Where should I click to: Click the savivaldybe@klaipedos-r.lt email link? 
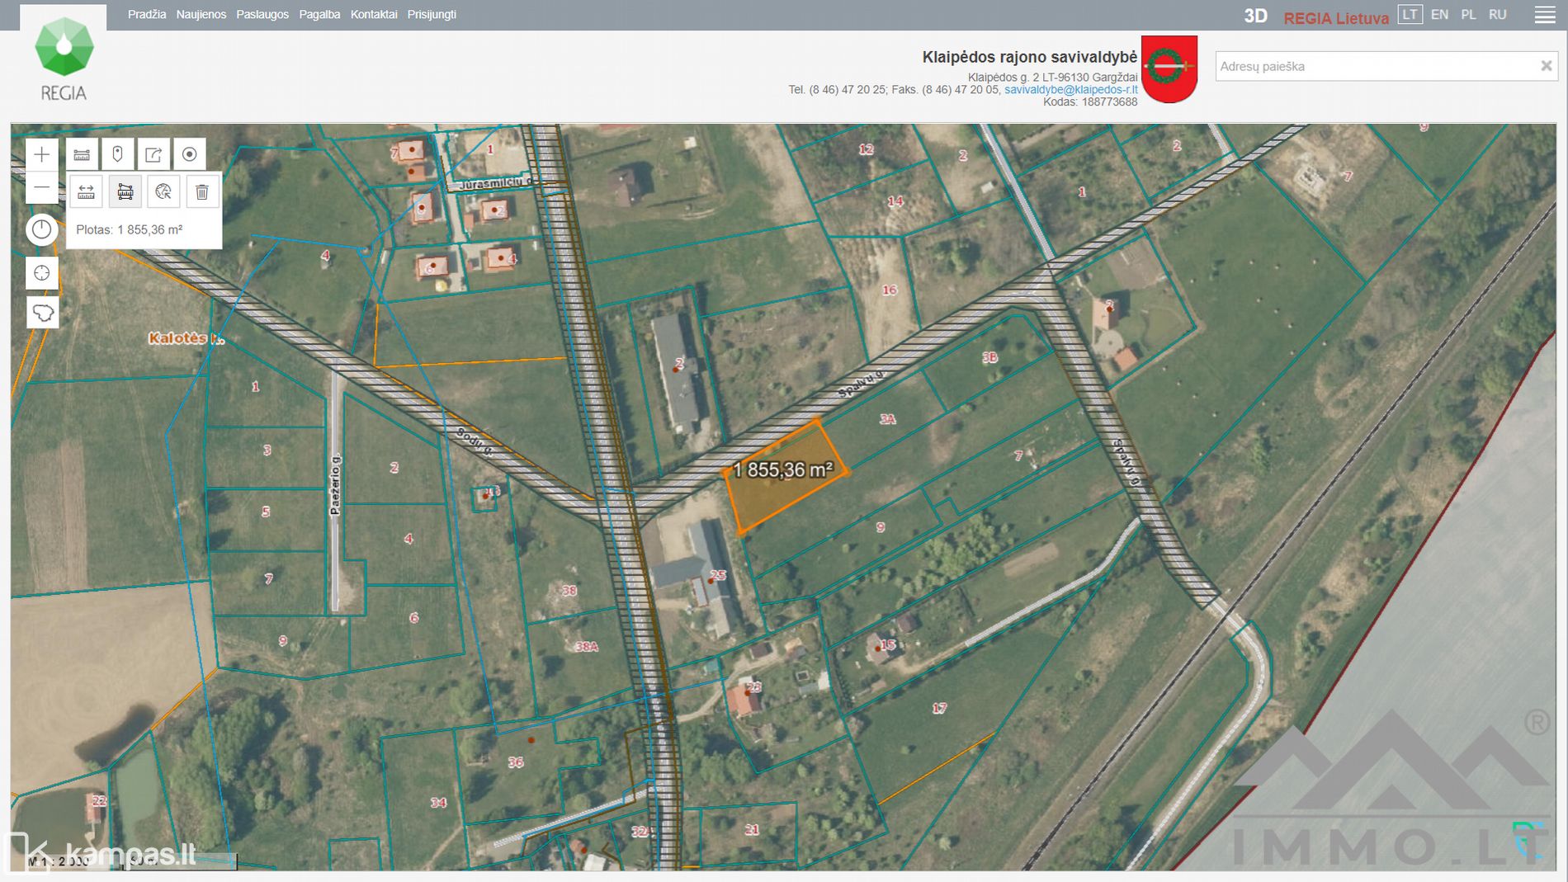coord(1070,90)
